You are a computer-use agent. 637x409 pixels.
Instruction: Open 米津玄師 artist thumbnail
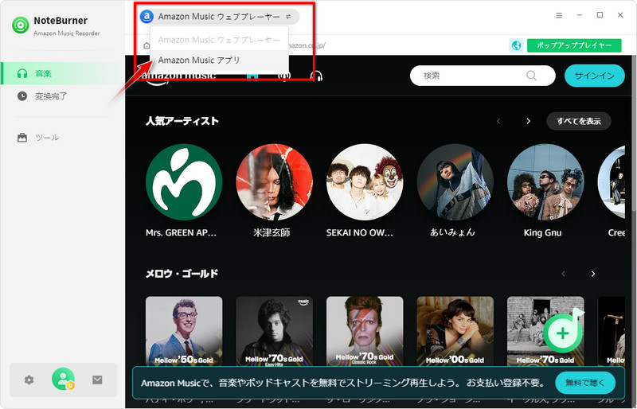[x=274, y=182]
